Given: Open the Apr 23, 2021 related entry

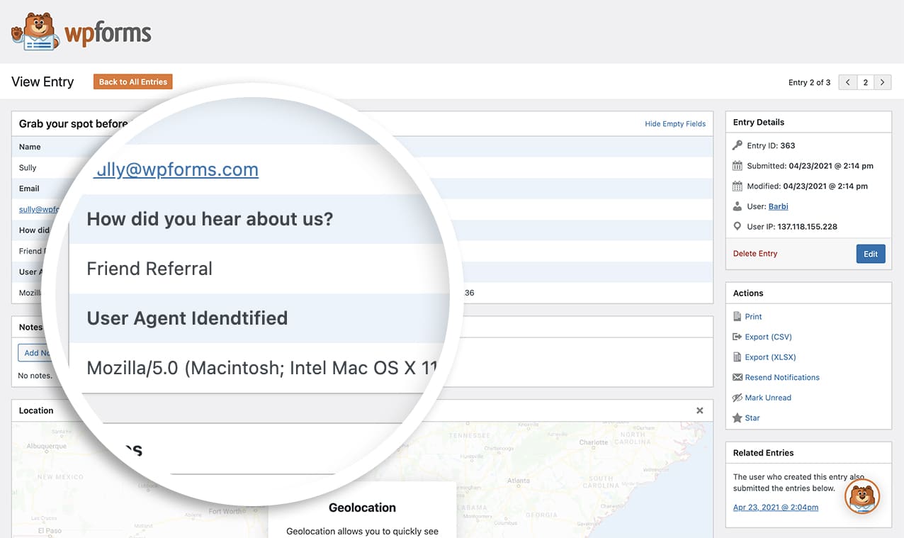Looking at the screenshot, I should [x=775, y=507].
